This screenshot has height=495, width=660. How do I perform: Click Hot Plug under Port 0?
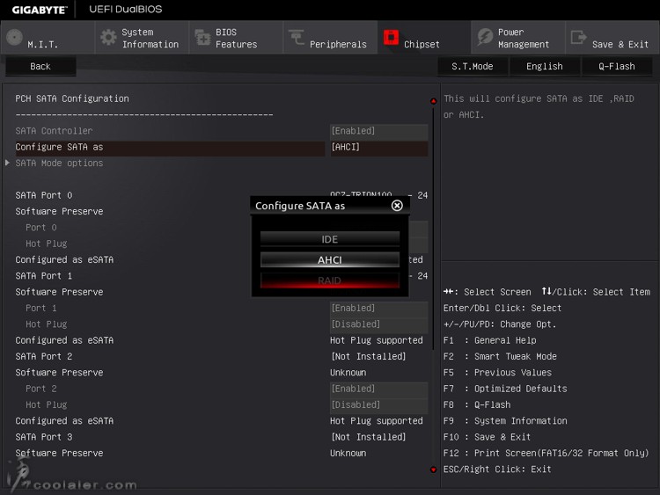point(47,244)
